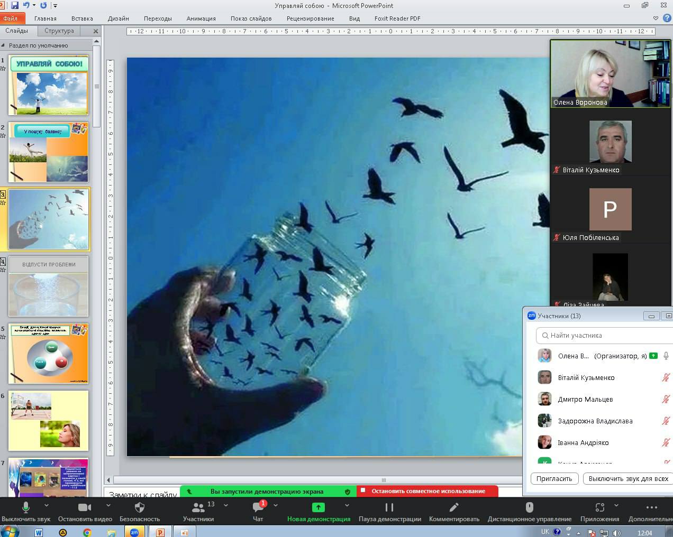Screen dimensions: 673x537
Task: Mute the microphone in Zoom
Action: click(x=25, y=508)
